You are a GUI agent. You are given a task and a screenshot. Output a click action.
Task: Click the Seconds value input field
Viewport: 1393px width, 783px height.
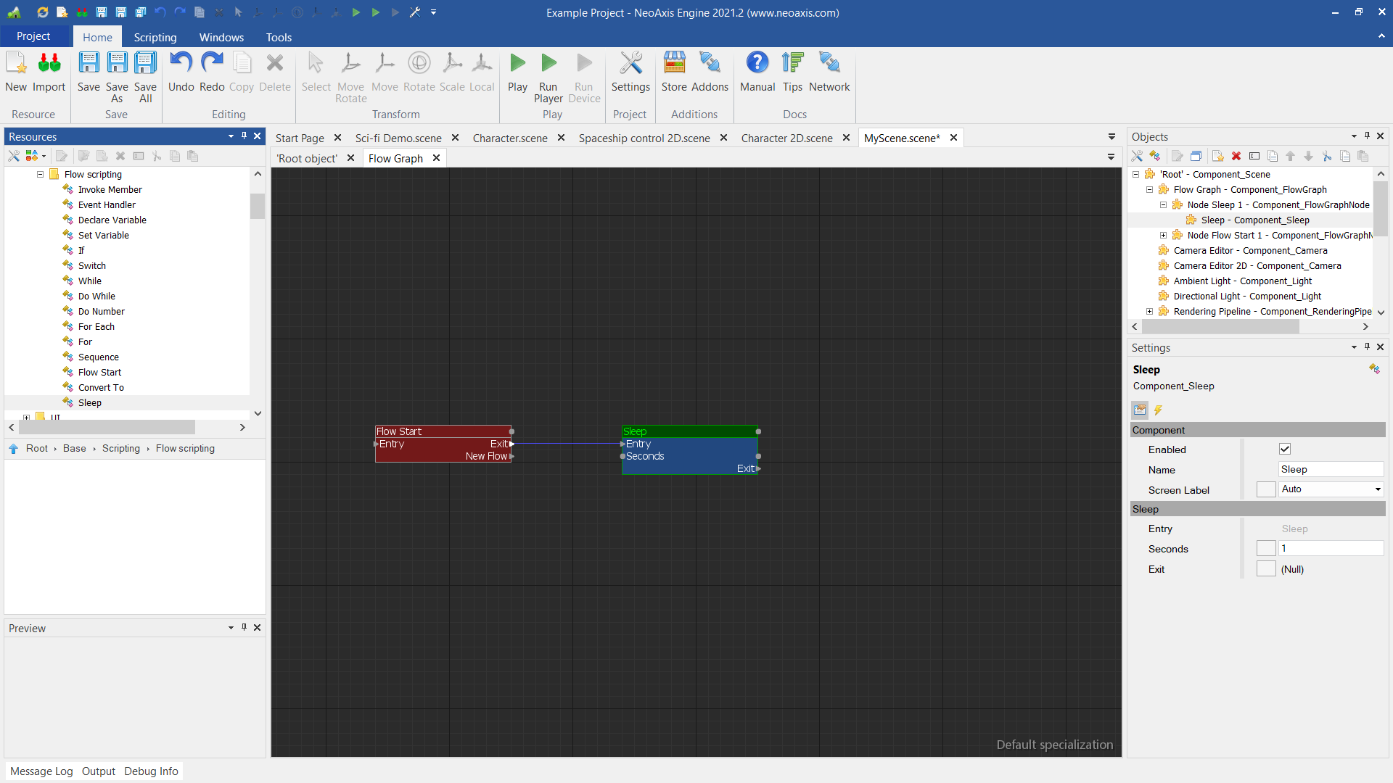(x=1330, y=549)
